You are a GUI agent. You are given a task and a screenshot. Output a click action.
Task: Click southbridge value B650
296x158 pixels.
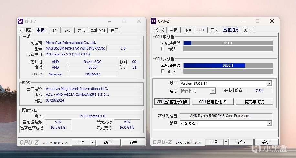(x=92, y=67)
